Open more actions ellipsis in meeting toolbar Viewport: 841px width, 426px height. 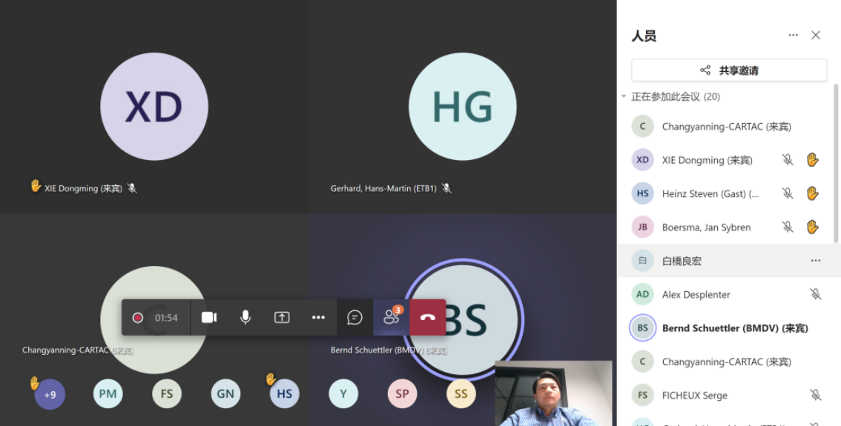click(318, 318)
